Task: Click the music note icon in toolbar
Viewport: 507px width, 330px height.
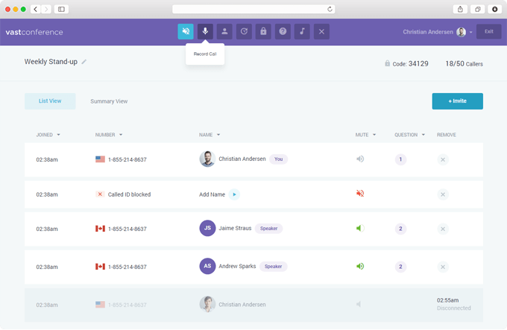Action: coord(302,31)
